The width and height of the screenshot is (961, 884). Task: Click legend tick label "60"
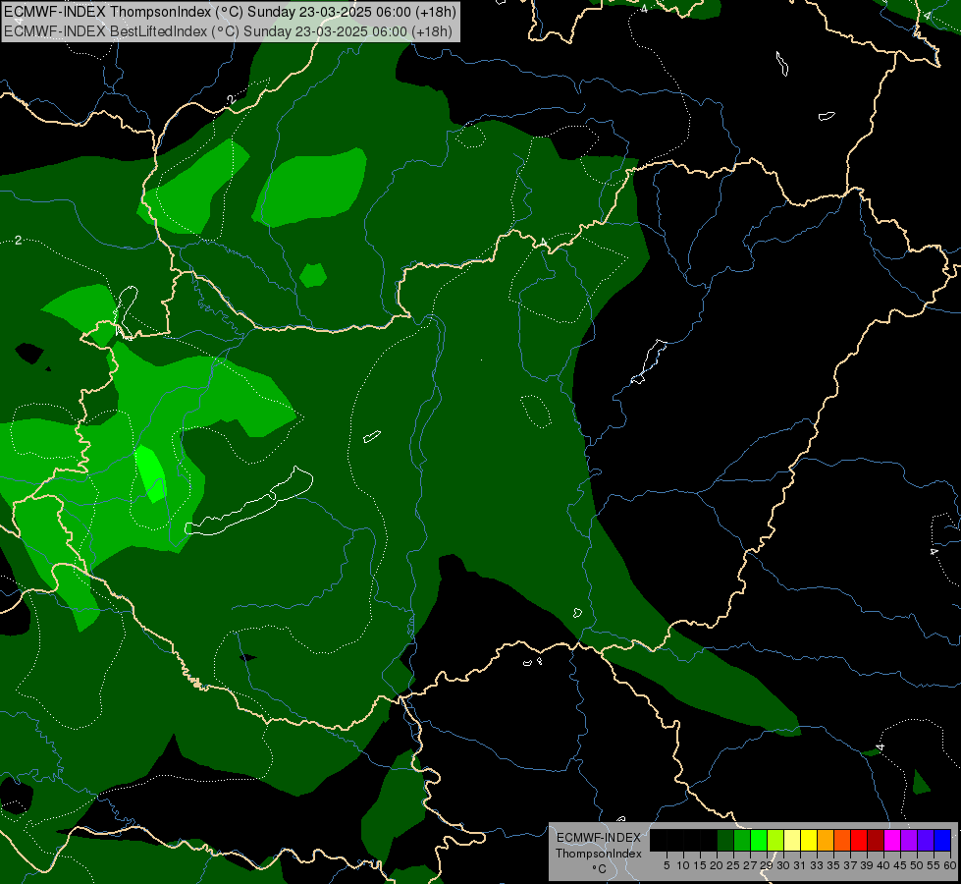(x=950, y=865)
